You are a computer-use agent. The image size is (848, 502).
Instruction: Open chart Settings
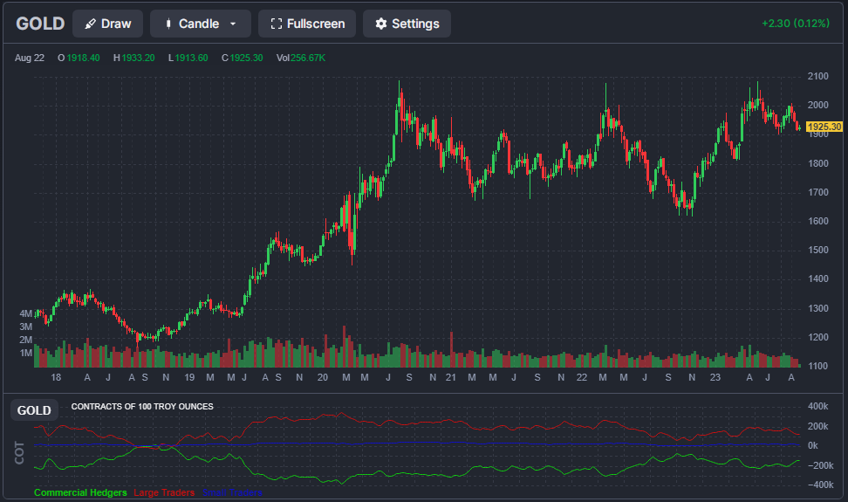(x=407, y=24)
